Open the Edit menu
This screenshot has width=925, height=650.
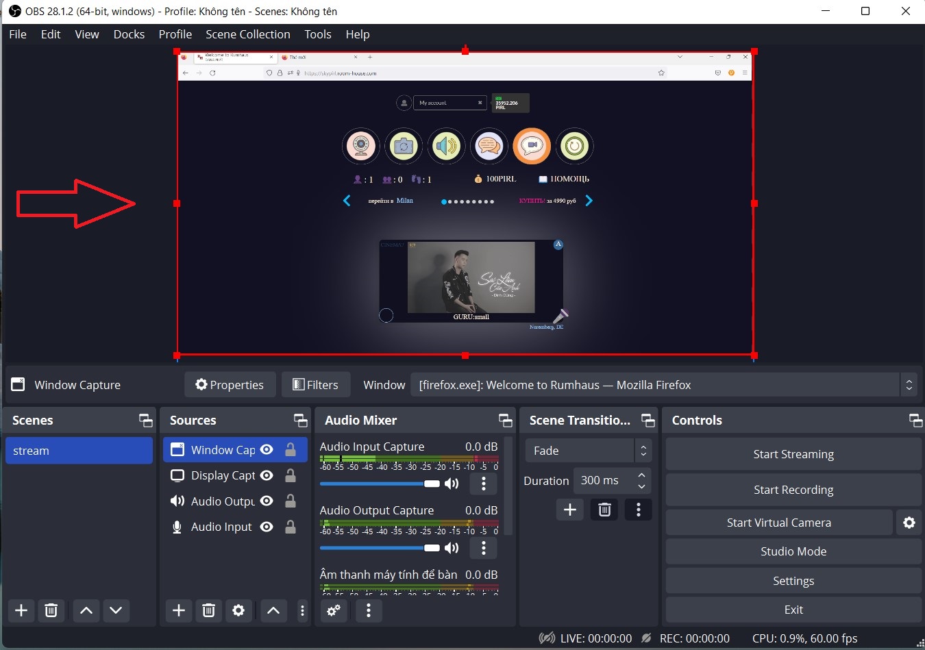[51, 34]
